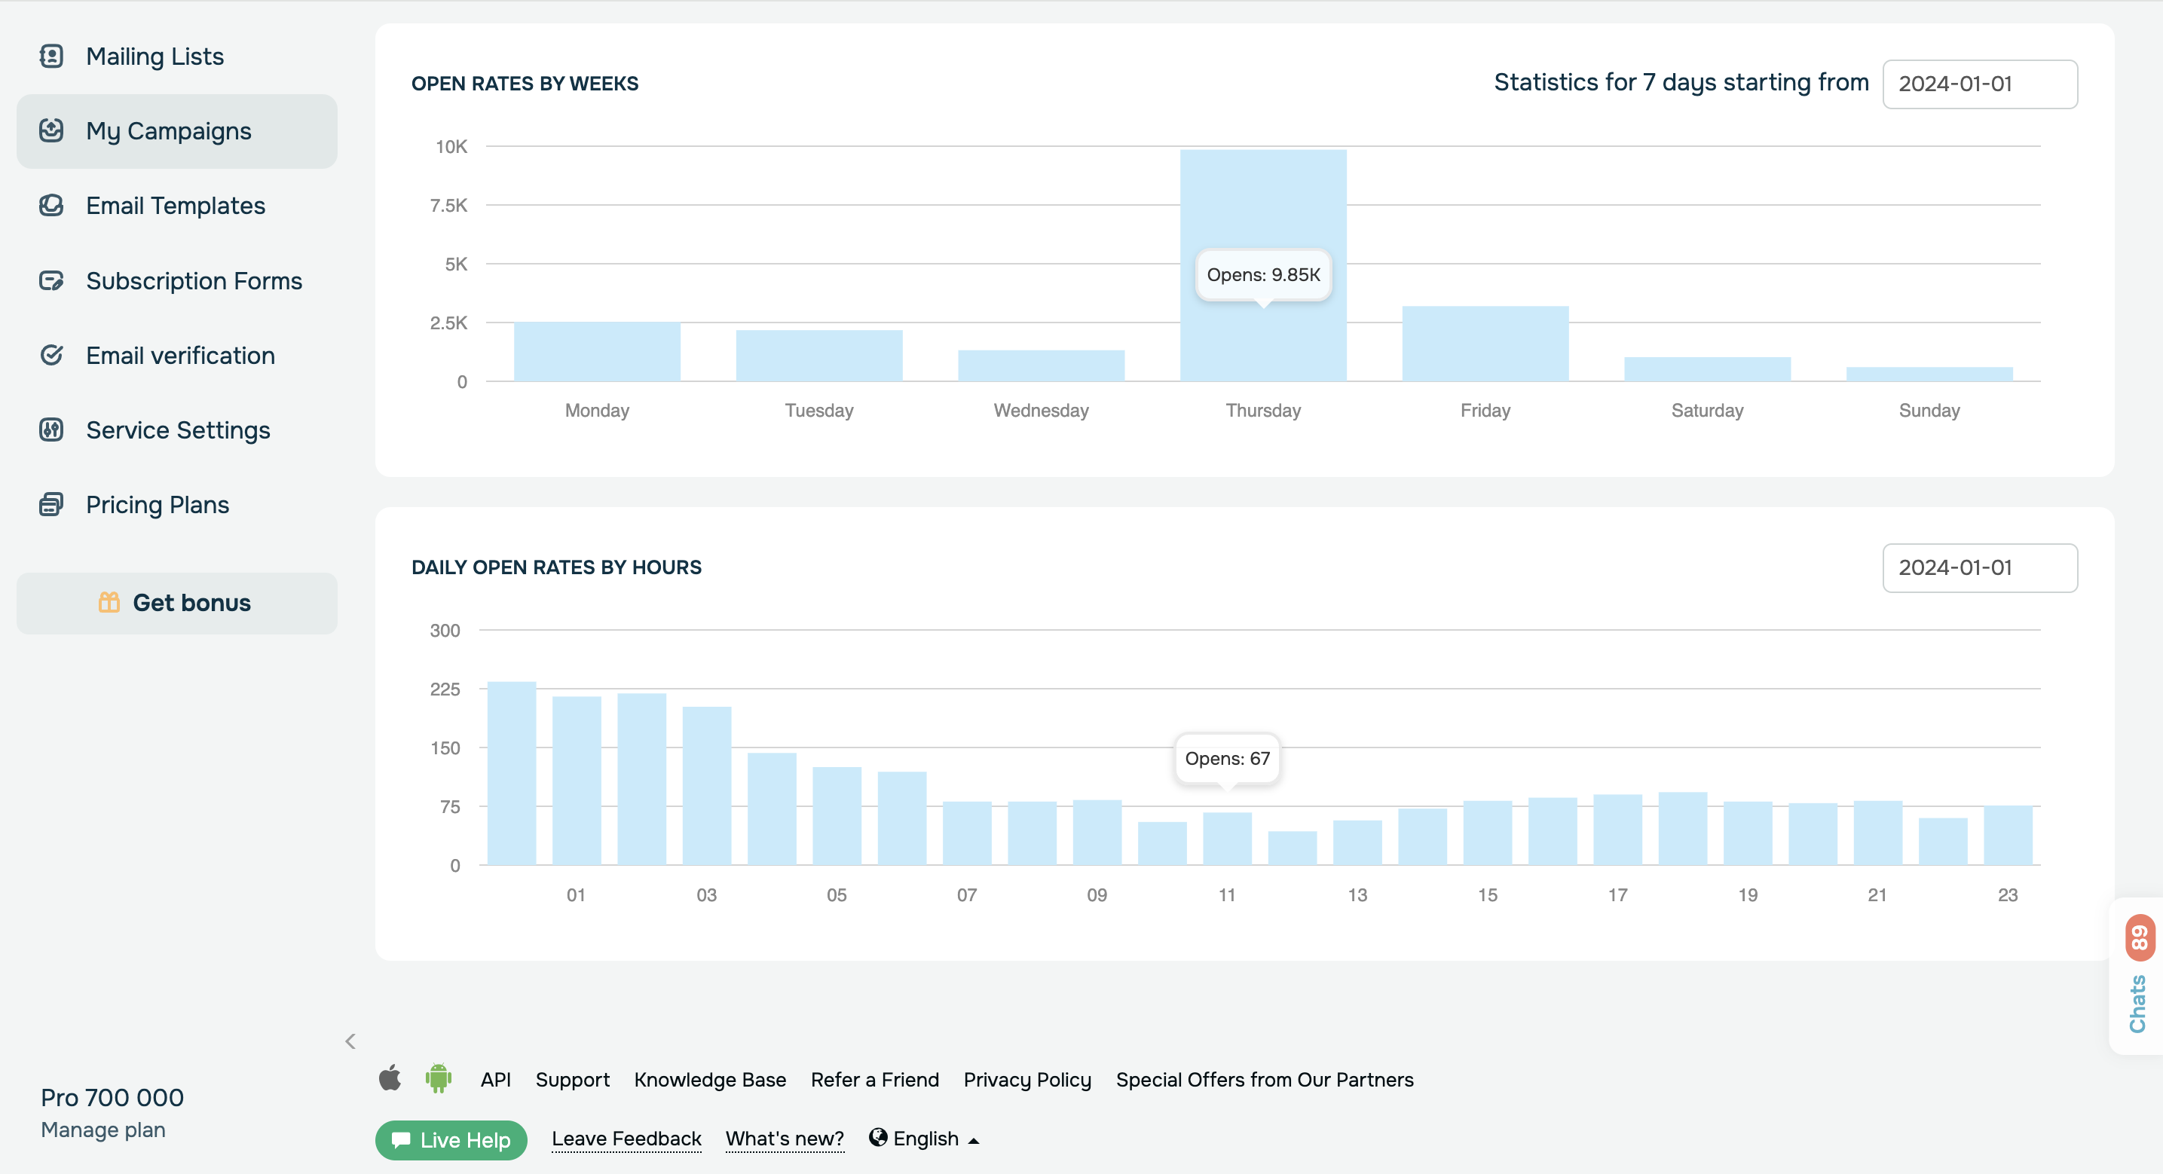Click the weekly statistics date field 2024-01-01

coord(1980,84)
